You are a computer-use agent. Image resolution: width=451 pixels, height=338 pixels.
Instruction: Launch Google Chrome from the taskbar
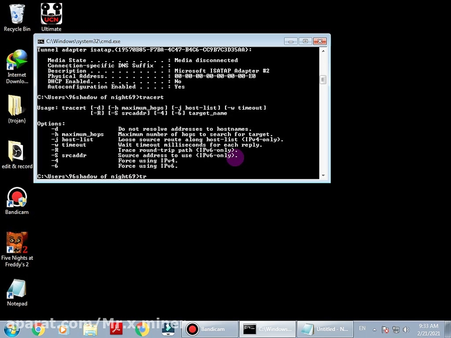click(38, 329)
